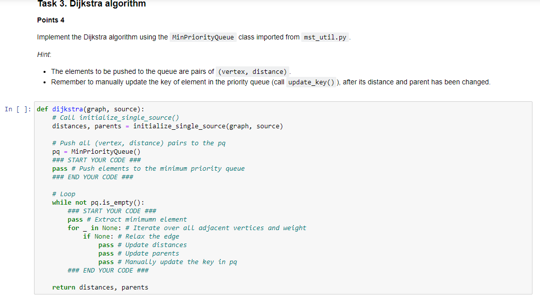Click the 'pass # Update distances' line
Screen dimensions: 540x297
tap(143, 245)
